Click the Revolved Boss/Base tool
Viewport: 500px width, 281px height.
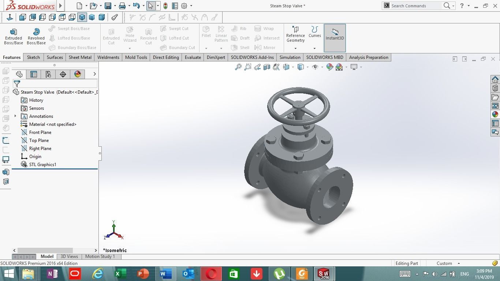(36, 36)
